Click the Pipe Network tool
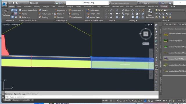 click(x=76, y=17)
